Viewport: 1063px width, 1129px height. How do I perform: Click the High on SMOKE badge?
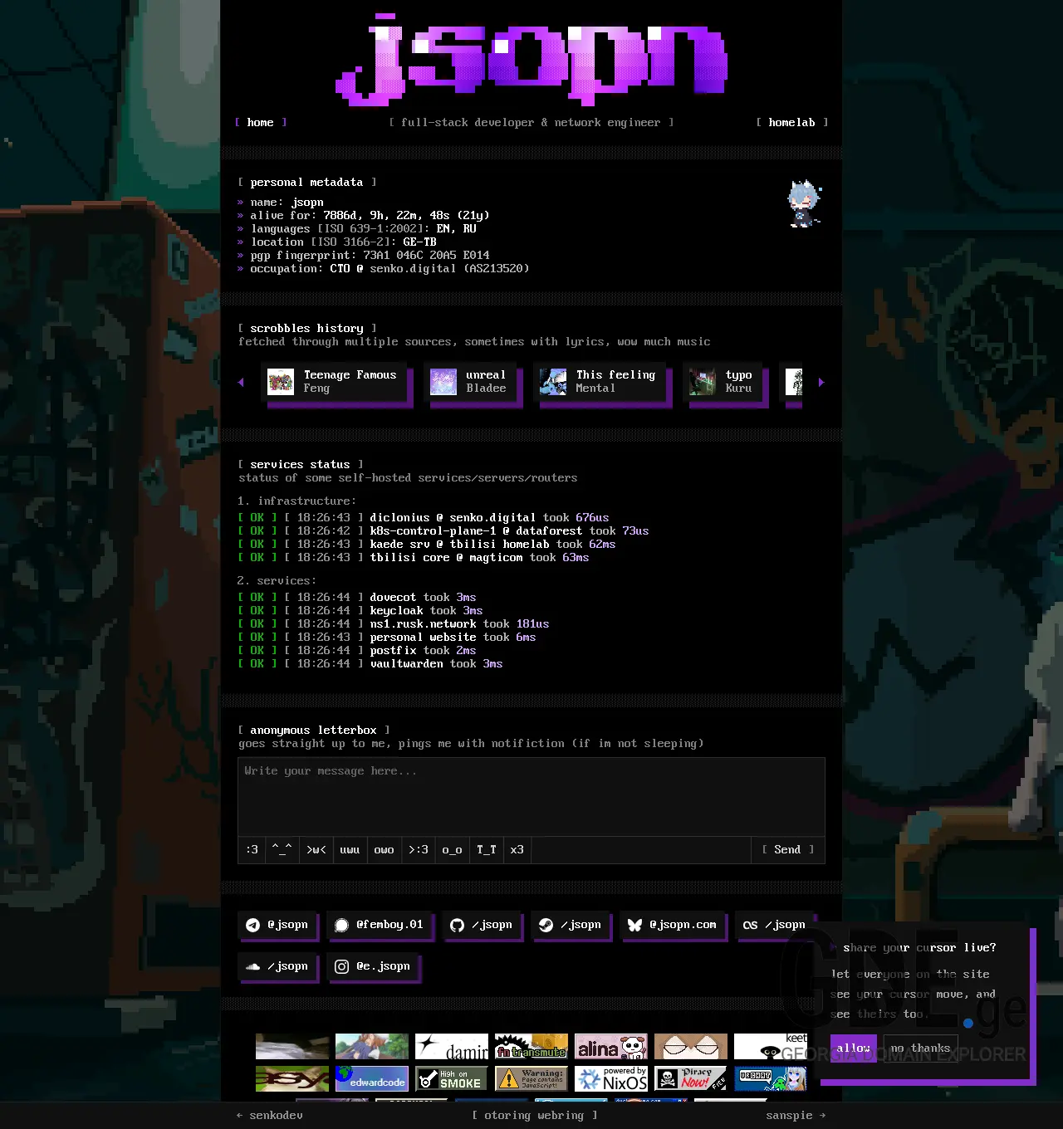pos(452,1078)
